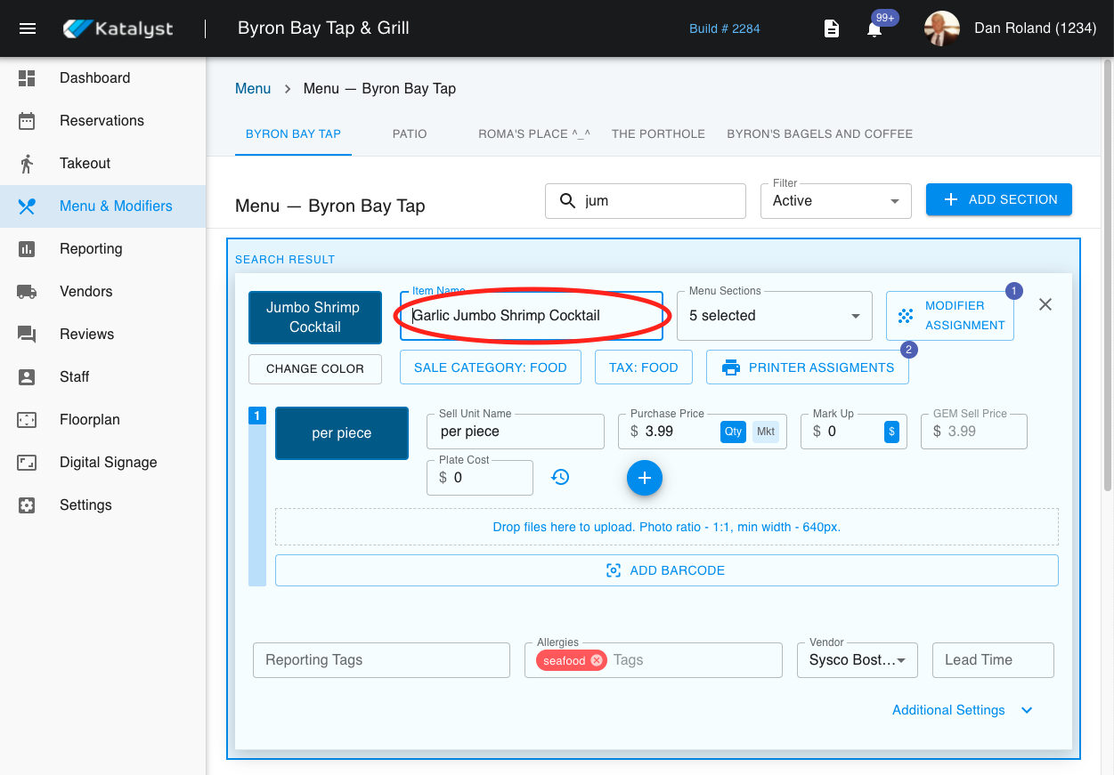The image size is (1114, 775).
Task: Toggle the Mark Up dollar unit
Action: pos(891,432)
